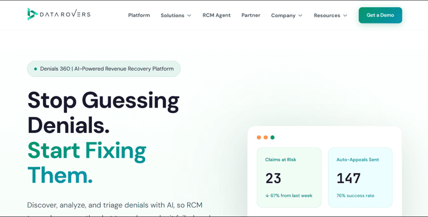Open the Platform menu item

click(x=139, y=15)
